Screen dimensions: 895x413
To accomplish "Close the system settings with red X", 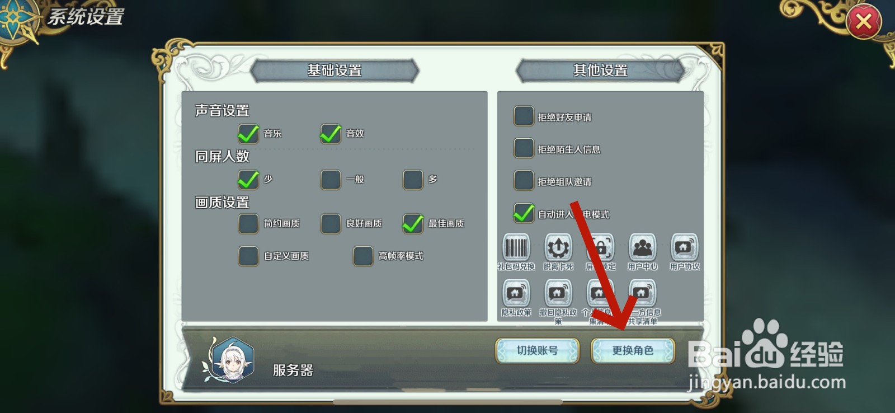I will (864, 22).
